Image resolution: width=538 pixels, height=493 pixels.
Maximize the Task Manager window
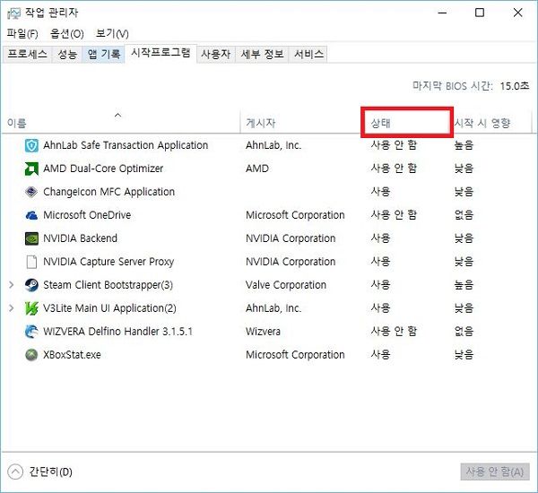(480, 13)
